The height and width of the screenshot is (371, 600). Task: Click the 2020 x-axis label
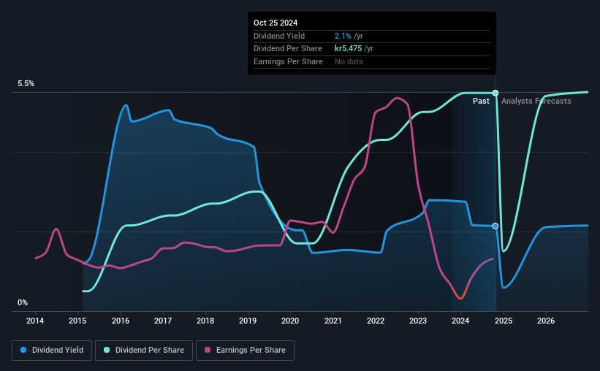290,321
